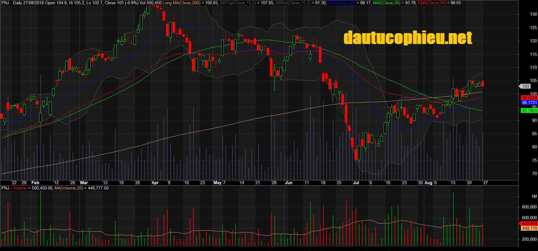Select the Long MA(Close,200) legend label
The height and width of the screenshot is (251, 538).
point(181,3)
